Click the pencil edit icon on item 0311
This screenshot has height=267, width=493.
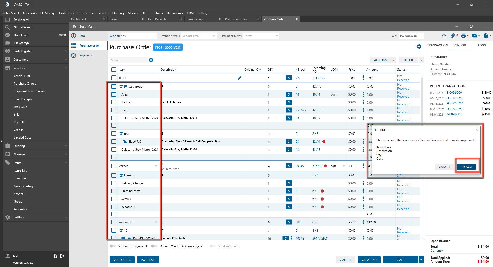click(239, 78)
